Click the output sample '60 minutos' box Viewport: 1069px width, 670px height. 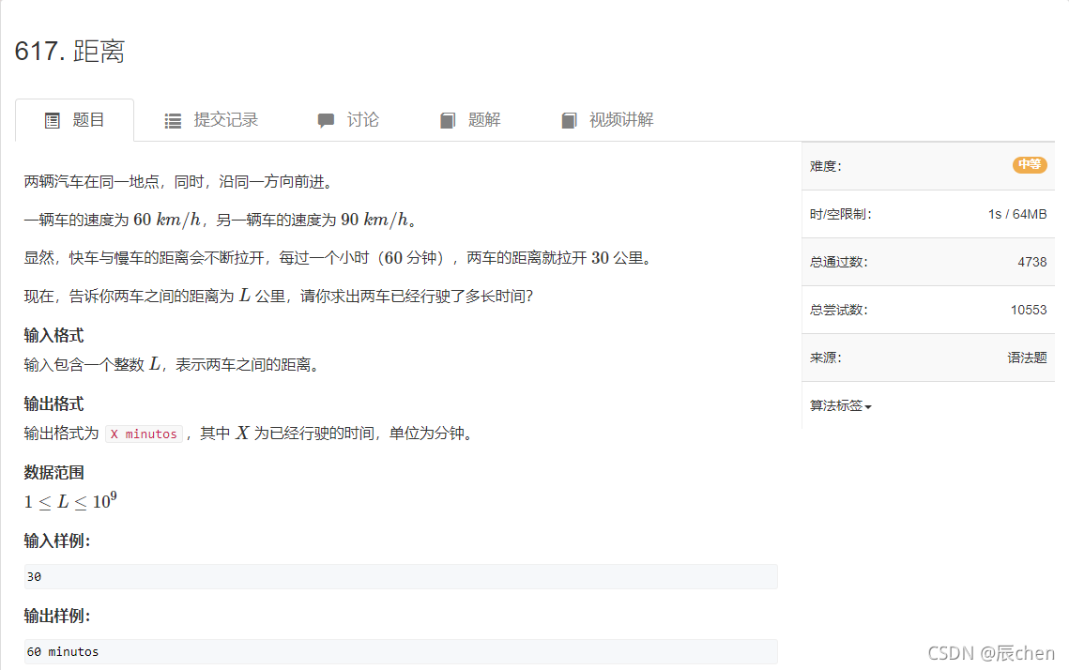(398, 651)
